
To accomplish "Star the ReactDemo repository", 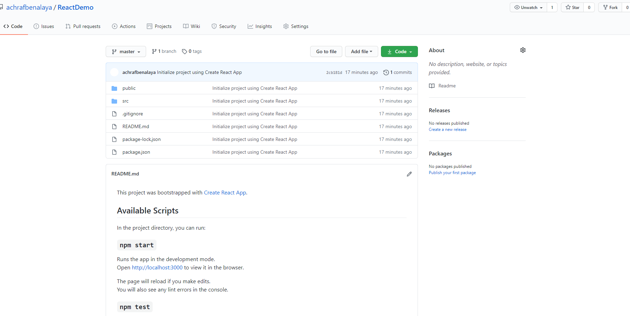I will (x=572, y=7).
